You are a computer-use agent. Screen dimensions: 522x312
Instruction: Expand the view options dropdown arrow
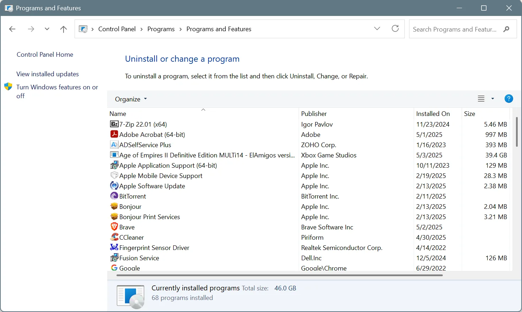tap(493, 99)
